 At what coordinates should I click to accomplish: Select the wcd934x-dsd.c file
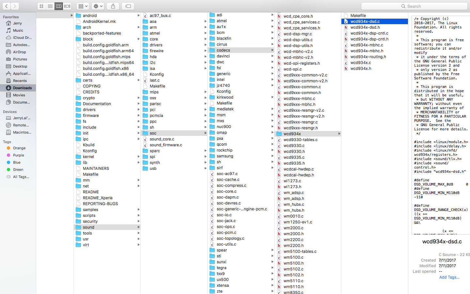point(375,21)
